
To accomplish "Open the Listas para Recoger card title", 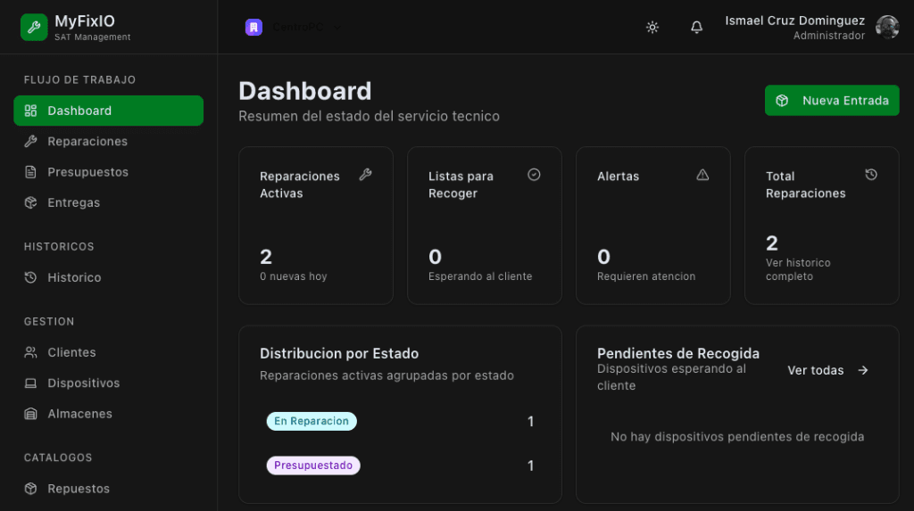I will [x=461, y=185].
